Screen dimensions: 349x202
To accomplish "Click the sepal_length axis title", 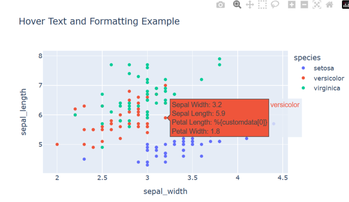I will [x=24, y=112].
